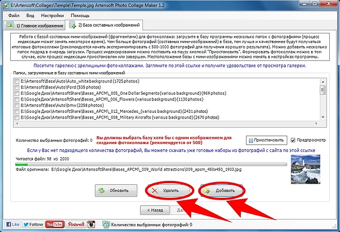Viewport: 340px width, 232px height.
Task: Select tab 2) База составных изображений
Action: pyautogui.click(x=104, y=25)
